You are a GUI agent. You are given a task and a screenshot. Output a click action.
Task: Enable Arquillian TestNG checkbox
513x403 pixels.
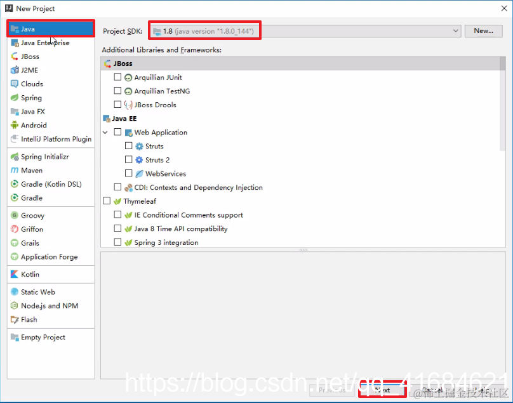pyautogui.click(x=117, y=91)
